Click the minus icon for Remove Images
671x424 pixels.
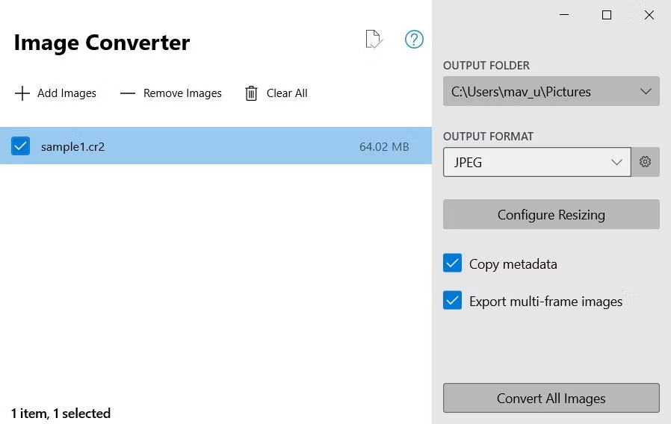(128, 93)
